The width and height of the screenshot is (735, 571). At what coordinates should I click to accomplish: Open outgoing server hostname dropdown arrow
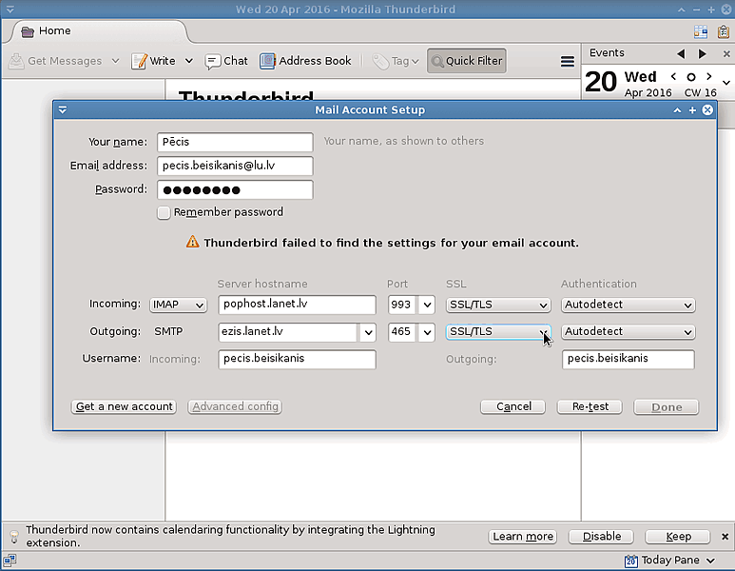[368, 332]
